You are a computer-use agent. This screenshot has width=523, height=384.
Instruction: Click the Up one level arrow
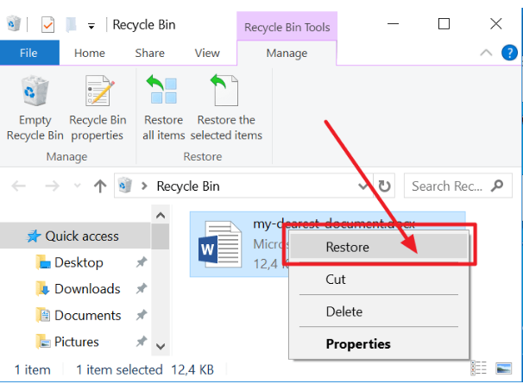(x=100, y=186)
